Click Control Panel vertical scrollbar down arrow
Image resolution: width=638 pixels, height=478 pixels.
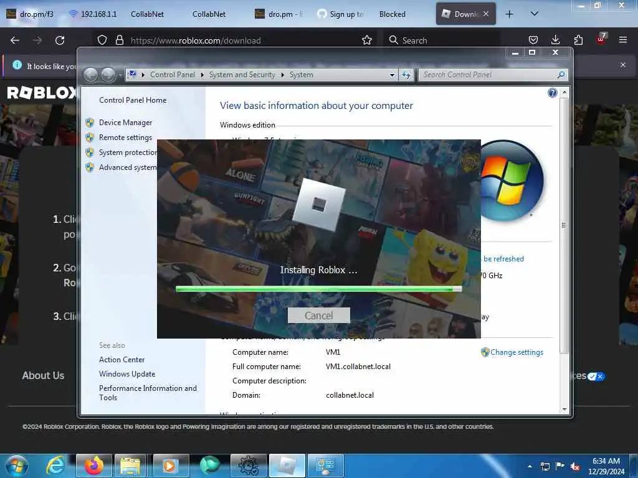tap(564, 409)
